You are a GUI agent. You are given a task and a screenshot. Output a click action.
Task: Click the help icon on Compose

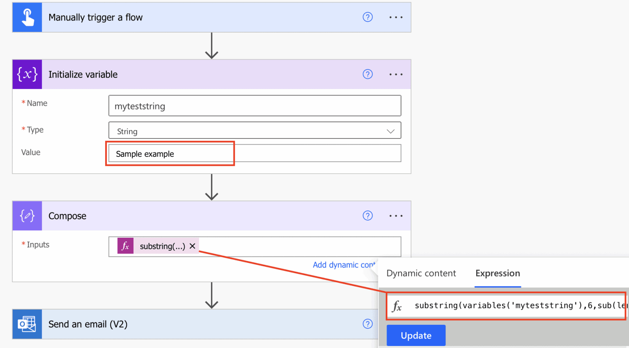pyautogui.click(x=367, y=216)
